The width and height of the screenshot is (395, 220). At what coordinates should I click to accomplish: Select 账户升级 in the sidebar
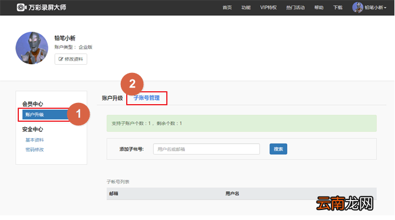tap(45, 115)
